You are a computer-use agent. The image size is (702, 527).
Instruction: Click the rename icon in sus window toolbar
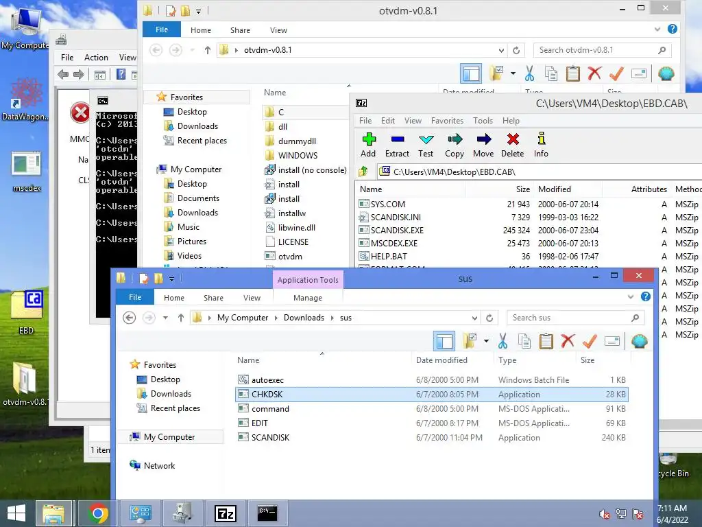coord(612,342)
